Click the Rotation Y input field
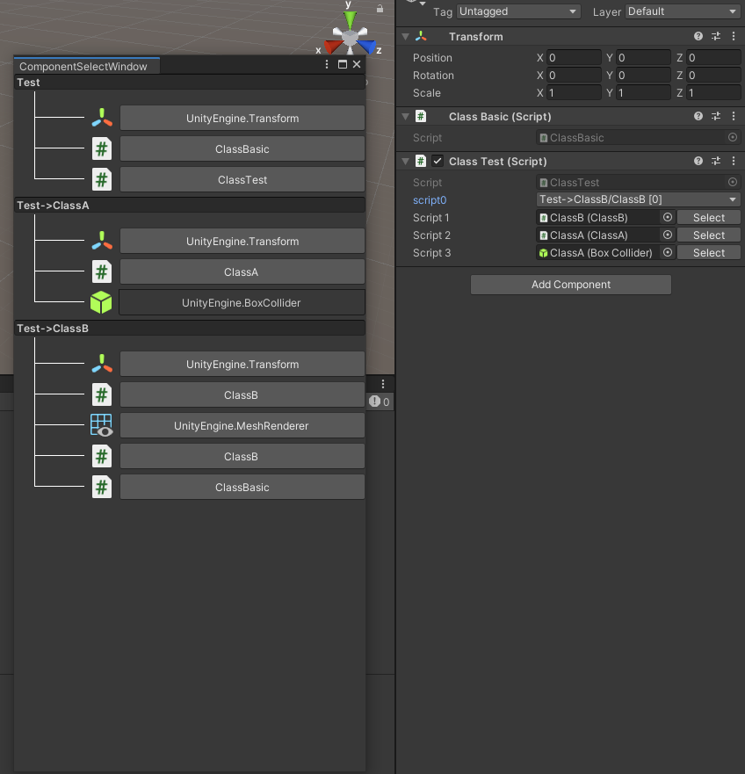 tap(643, 75)
